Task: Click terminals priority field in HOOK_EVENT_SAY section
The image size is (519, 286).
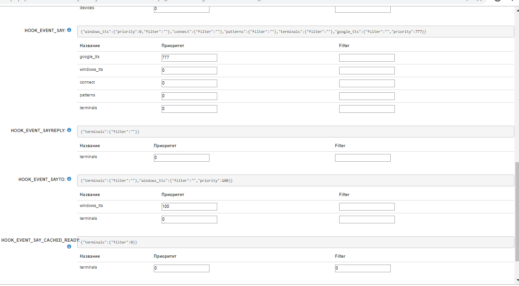Action: pos(189,109)
